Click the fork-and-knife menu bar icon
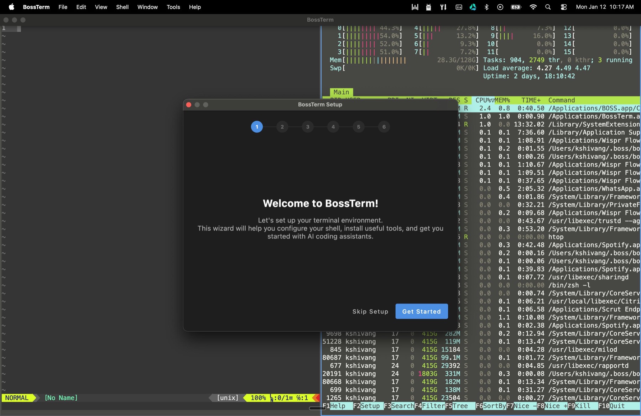 coord(443,7)
